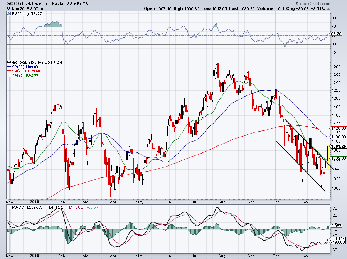347x259 pixels.
Task: Click the 1062.99 price tag on right axis
Action: coord(338,158)
